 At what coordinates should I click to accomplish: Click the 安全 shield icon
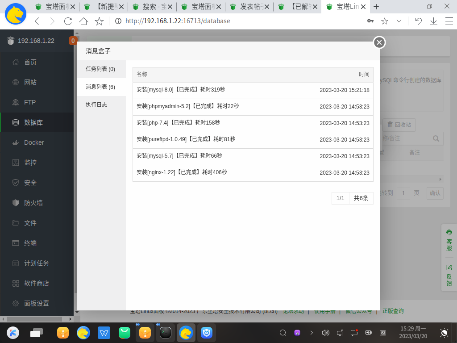16,183
